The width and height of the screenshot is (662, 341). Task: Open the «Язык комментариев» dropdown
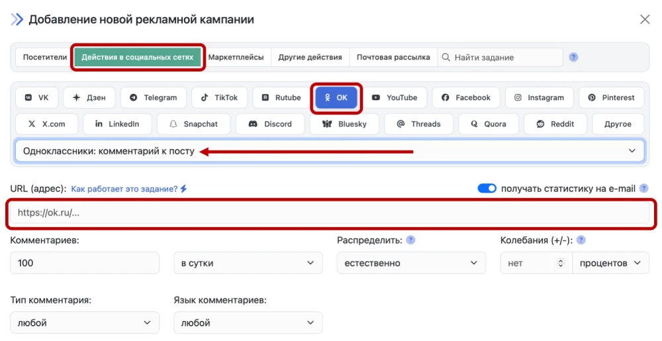248,322
